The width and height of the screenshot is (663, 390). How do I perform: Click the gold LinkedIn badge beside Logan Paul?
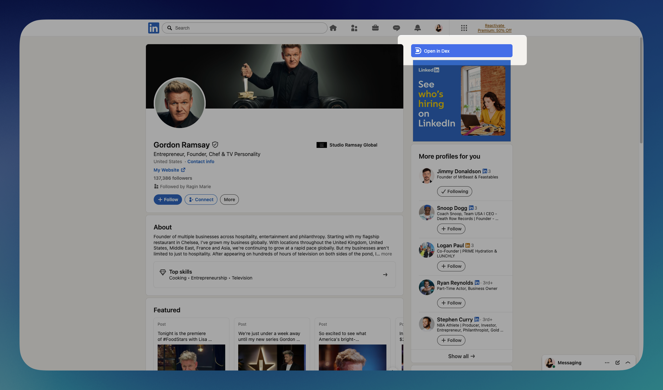coord(468,245)
